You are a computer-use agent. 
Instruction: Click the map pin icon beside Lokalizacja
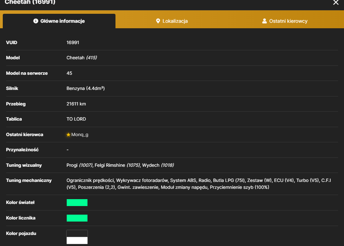pyautogui.click(x=158, y=21)
